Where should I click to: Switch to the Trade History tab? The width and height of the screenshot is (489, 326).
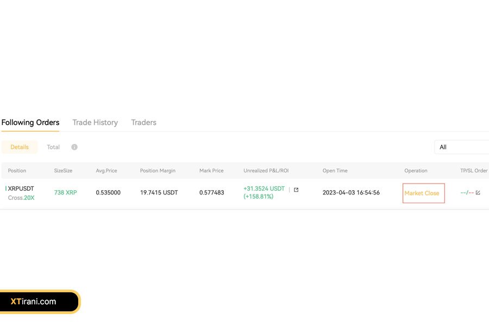[95, 123]
